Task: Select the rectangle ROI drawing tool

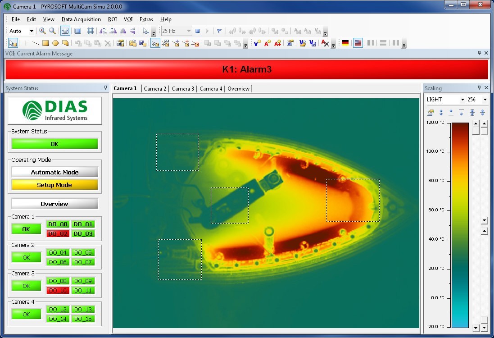Action: point(45,43)
